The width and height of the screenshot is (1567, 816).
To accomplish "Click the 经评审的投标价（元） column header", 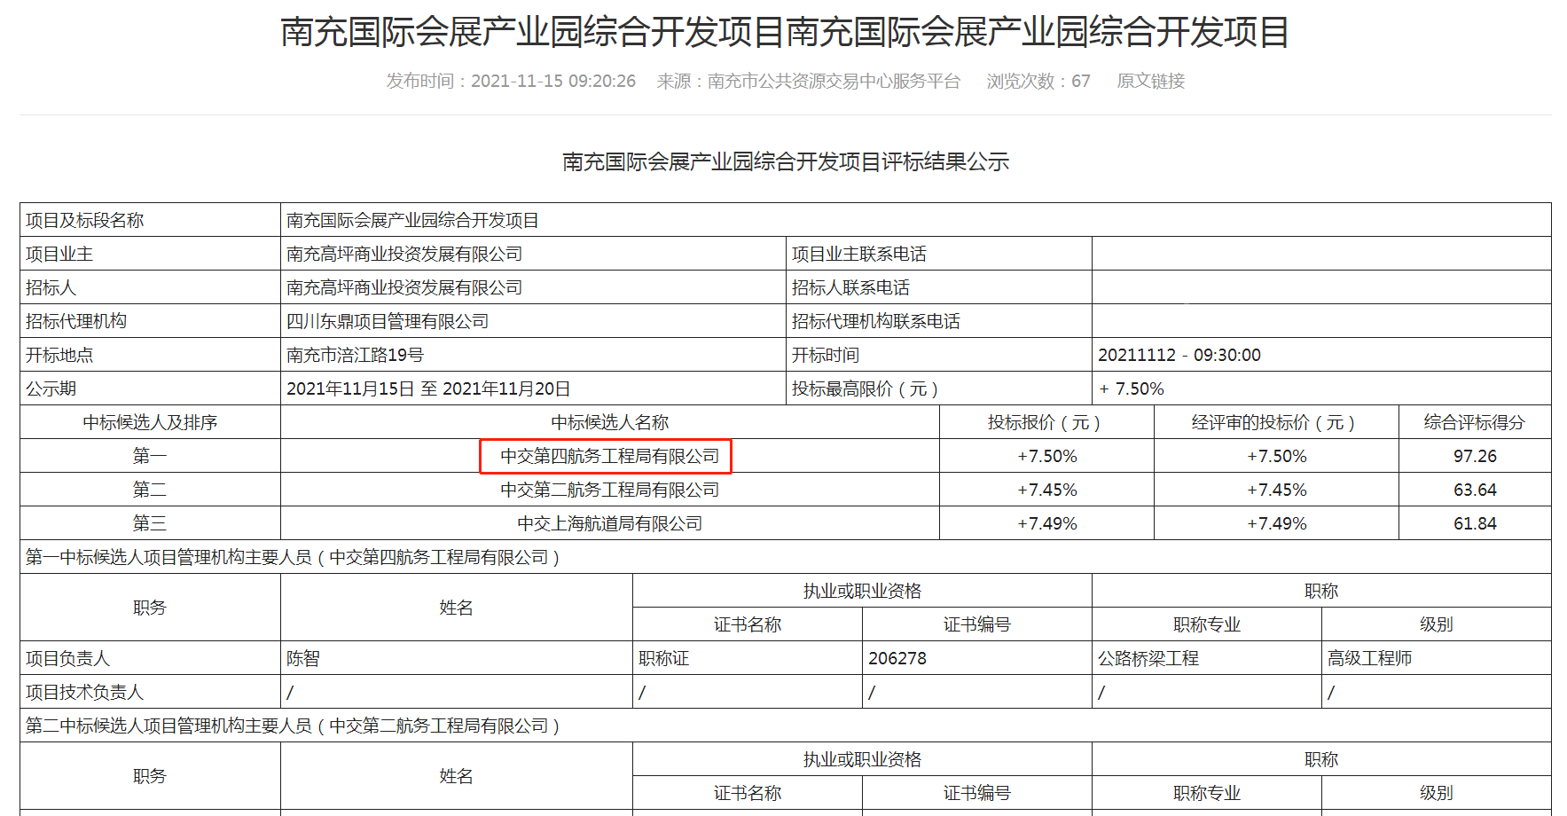I will pyautogui.click(x=1276, y=422).
